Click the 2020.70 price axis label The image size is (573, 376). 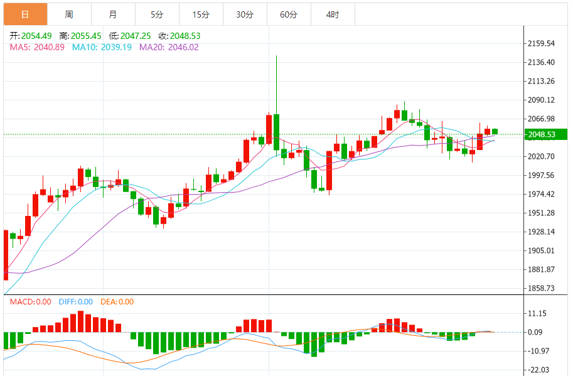pyautogui.click(x=541, y=156)
